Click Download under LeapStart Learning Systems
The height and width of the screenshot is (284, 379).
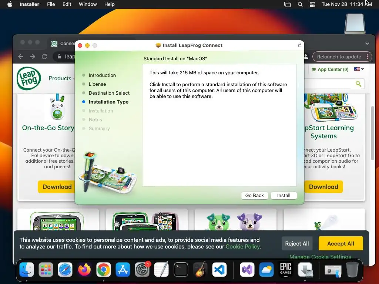[x=323, y=187]
